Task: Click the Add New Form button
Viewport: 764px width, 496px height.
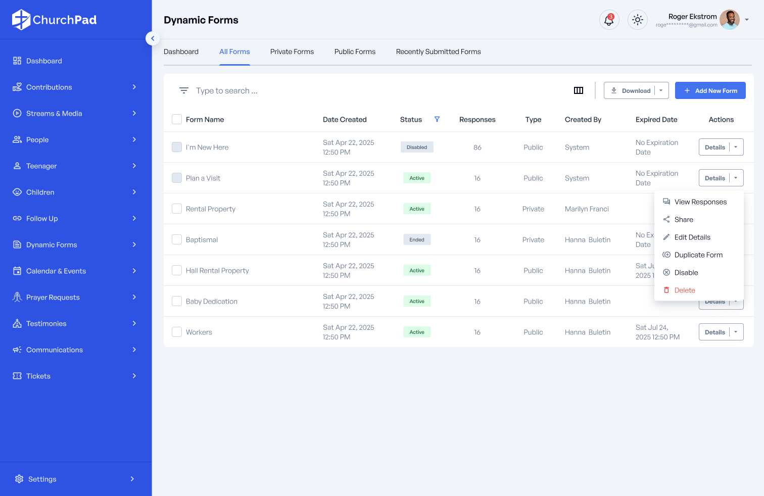Action: tap(710, 90)
